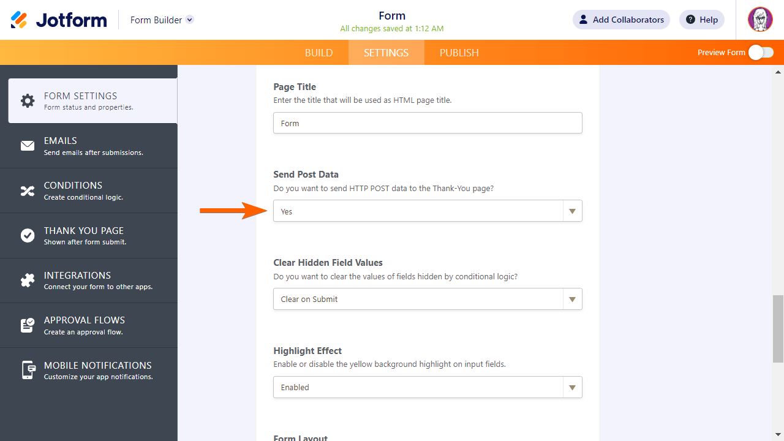Click the Page Title input field

(x=428, y=123)
